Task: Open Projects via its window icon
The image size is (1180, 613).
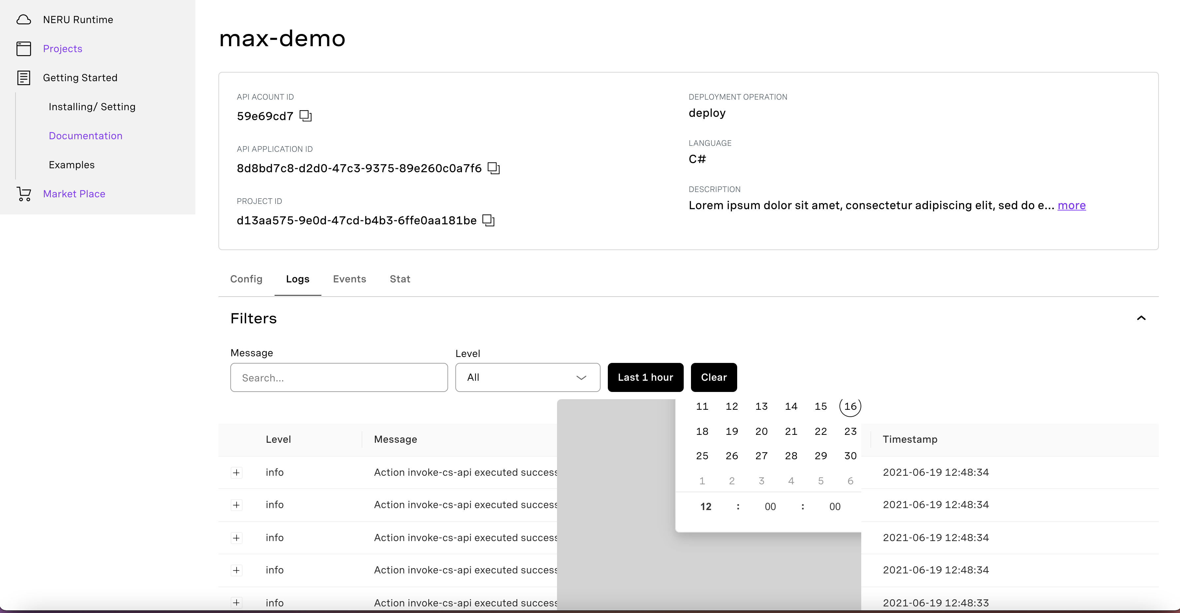Action: [24, 48]
